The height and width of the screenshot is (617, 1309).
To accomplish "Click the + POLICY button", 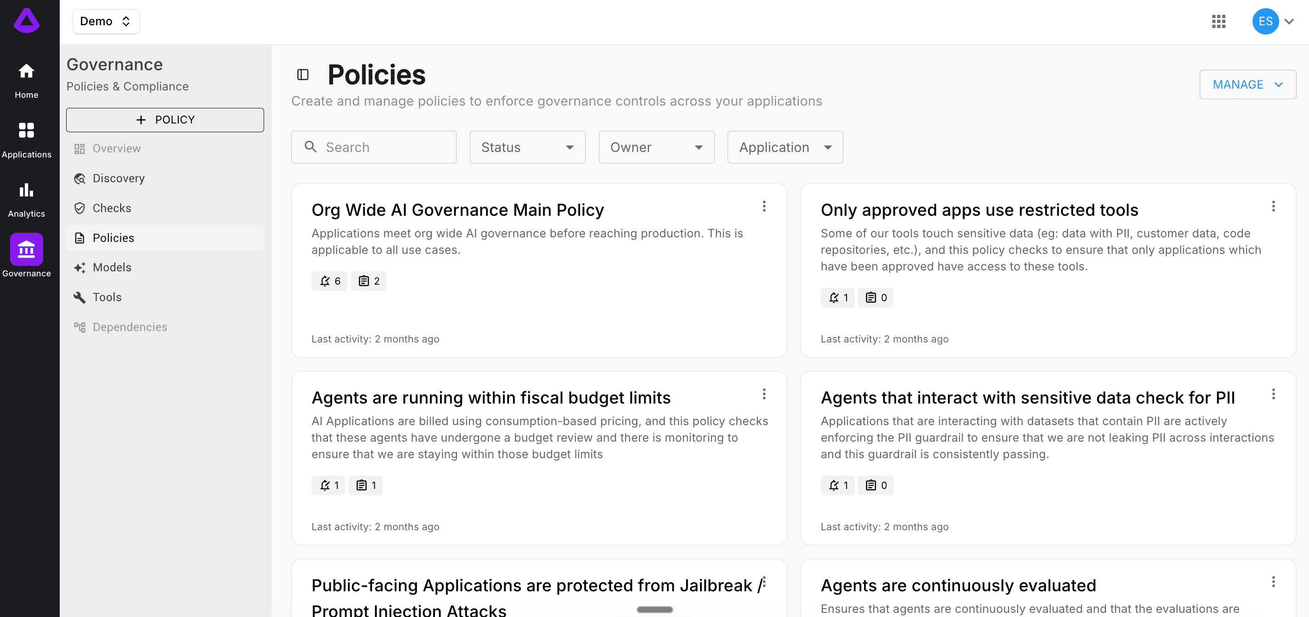I will click(x=165, y=120).
